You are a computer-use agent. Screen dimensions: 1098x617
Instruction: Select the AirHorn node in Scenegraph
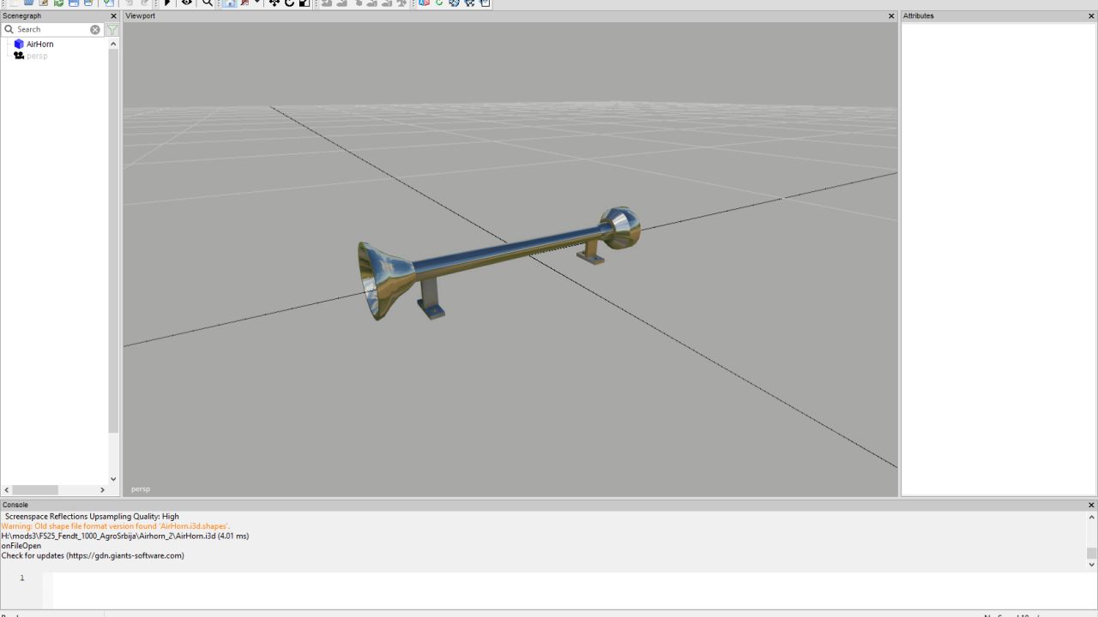(x=39, y=44)
